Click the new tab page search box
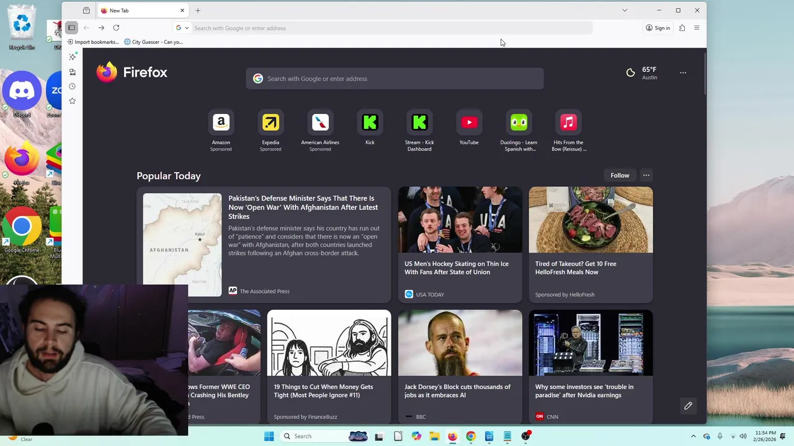Screen dimensions: 794x446 pyautogui.click(x=395, y=79)
